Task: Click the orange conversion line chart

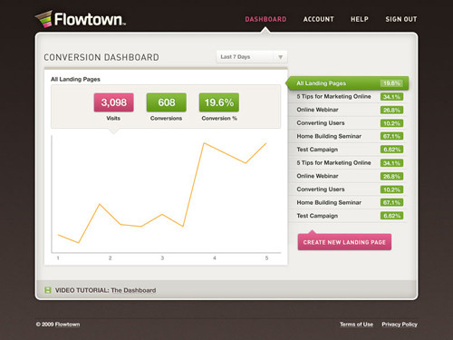Action: click(162, 193)
